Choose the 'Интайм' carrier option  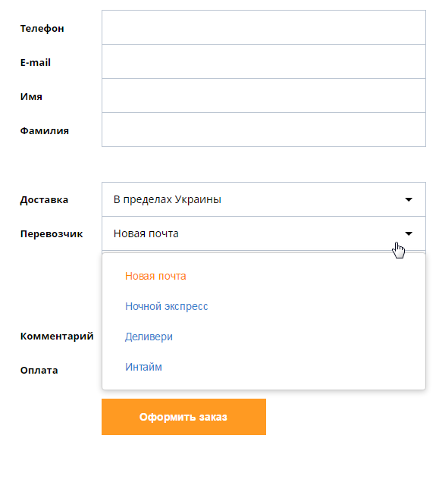[x=143, y=367]
